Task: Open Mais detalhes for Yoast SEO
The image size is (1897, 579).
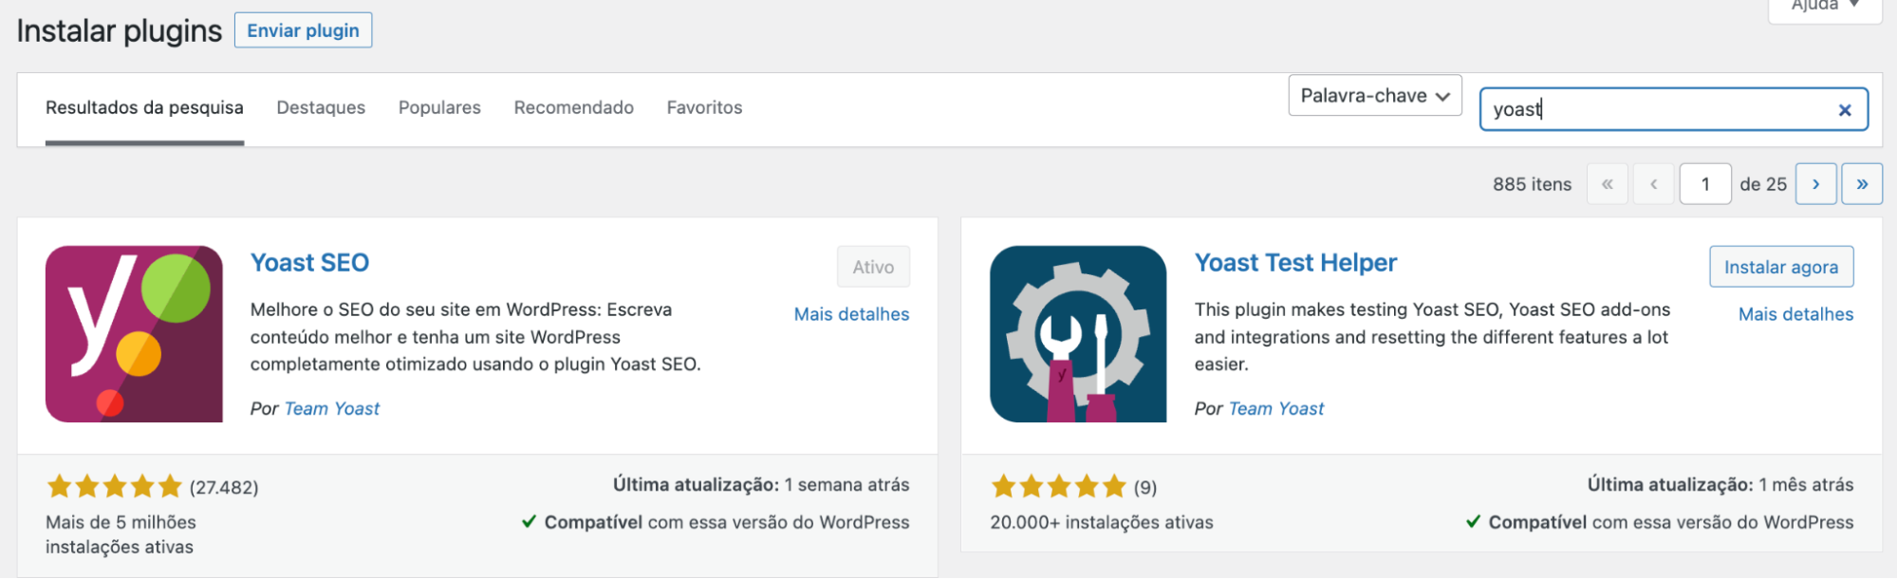Action: [x=851, y=314]
